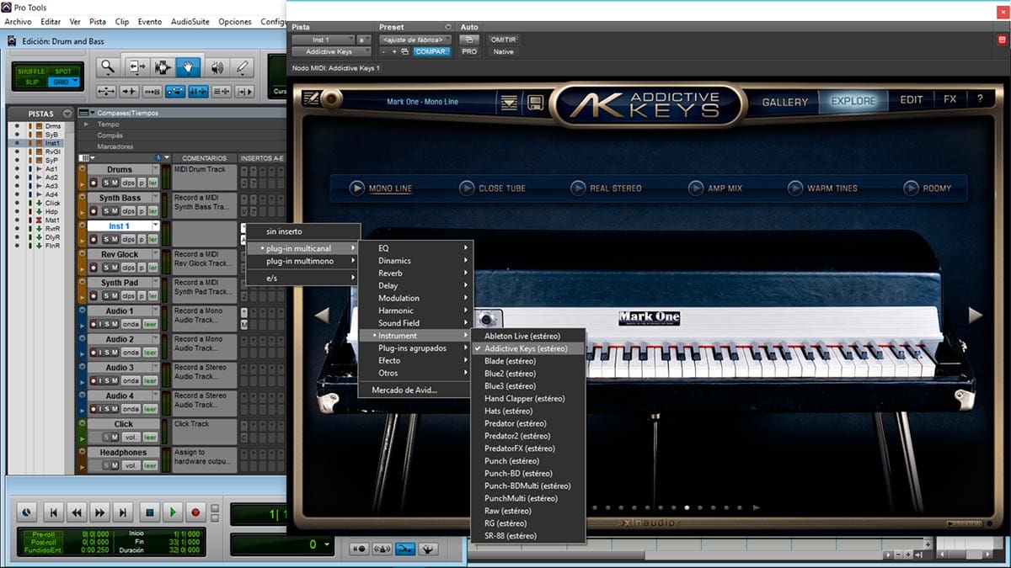Open Mercado de Avid from menu
This screenshot has height=568, width=1011.
tap(415, 390)
